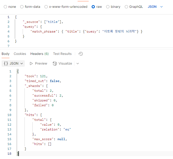Click the "max_score": null line
The height and width of the screenshot is (159, 173).
click(50, 139)
